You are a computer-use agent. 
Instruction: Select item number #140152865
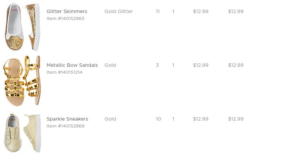coord(65,18)
